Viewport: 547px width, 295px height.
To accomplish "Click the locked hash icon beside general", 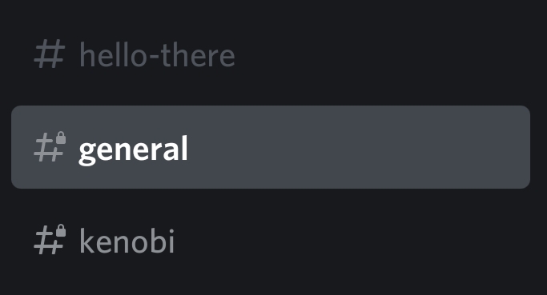I will click(50, 146).
